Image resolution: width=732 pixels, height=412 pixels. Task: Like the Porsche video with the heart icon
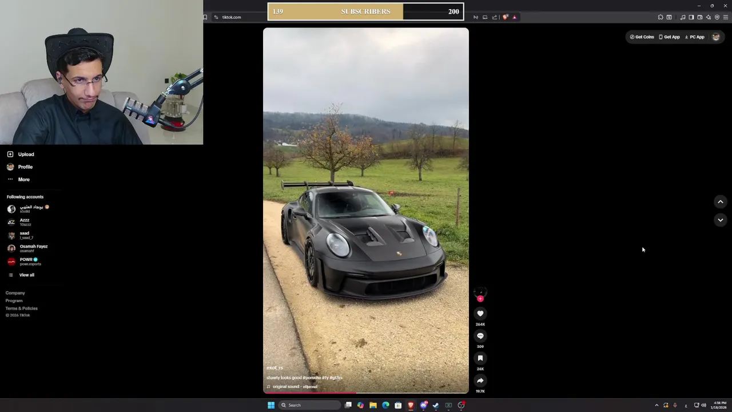pyautogui.click(x=480, y=314)
